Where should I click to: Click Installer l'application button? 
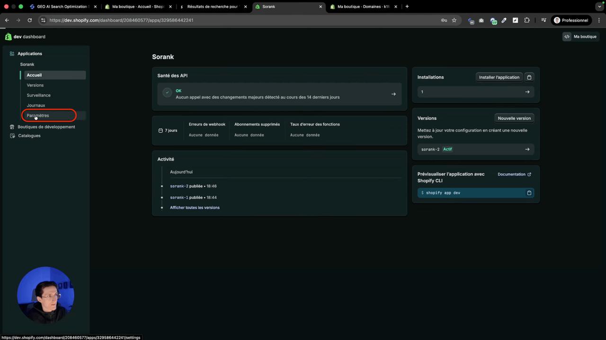499,77
